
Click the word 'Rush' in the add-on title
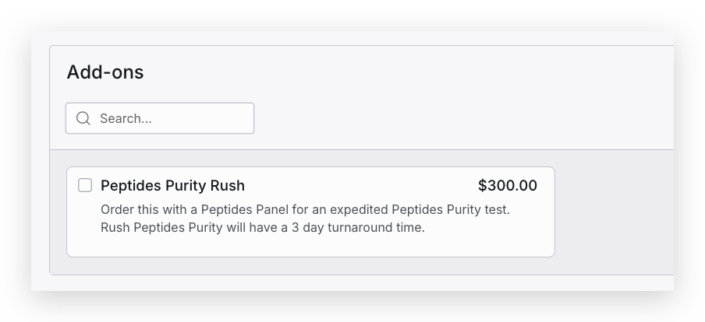click(x=228, y=186)
